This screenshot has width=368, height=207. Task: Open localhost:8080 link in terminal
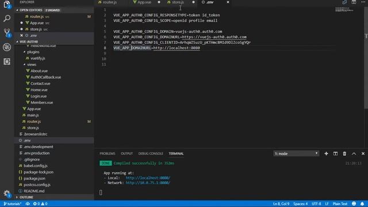pyautogui.click(x=148, y=178)
